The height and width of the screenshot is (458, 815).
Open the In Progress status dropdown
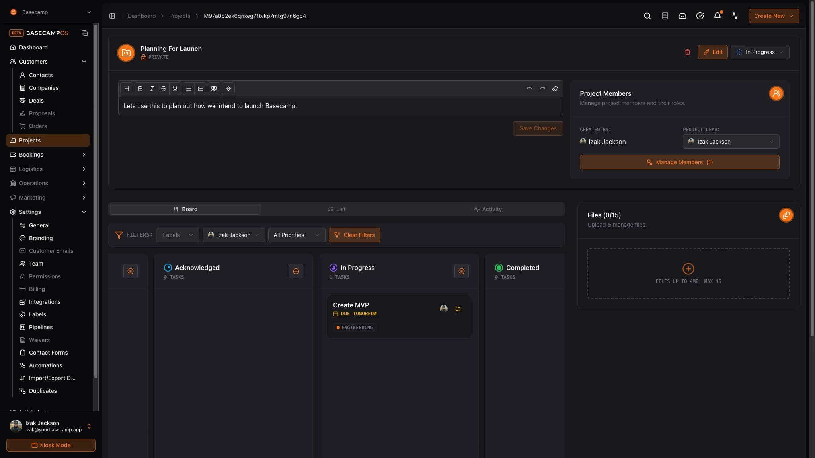coord(760,52)
